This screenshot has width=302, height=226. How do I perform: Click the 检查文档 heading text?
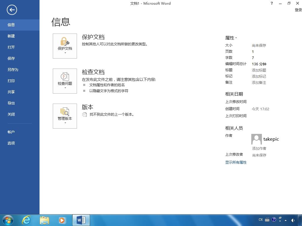[x=93, y=72]
